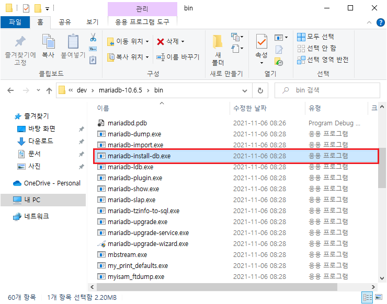Select Desktop (바탕 화면) in navigation pane

(x=41, y=128)
